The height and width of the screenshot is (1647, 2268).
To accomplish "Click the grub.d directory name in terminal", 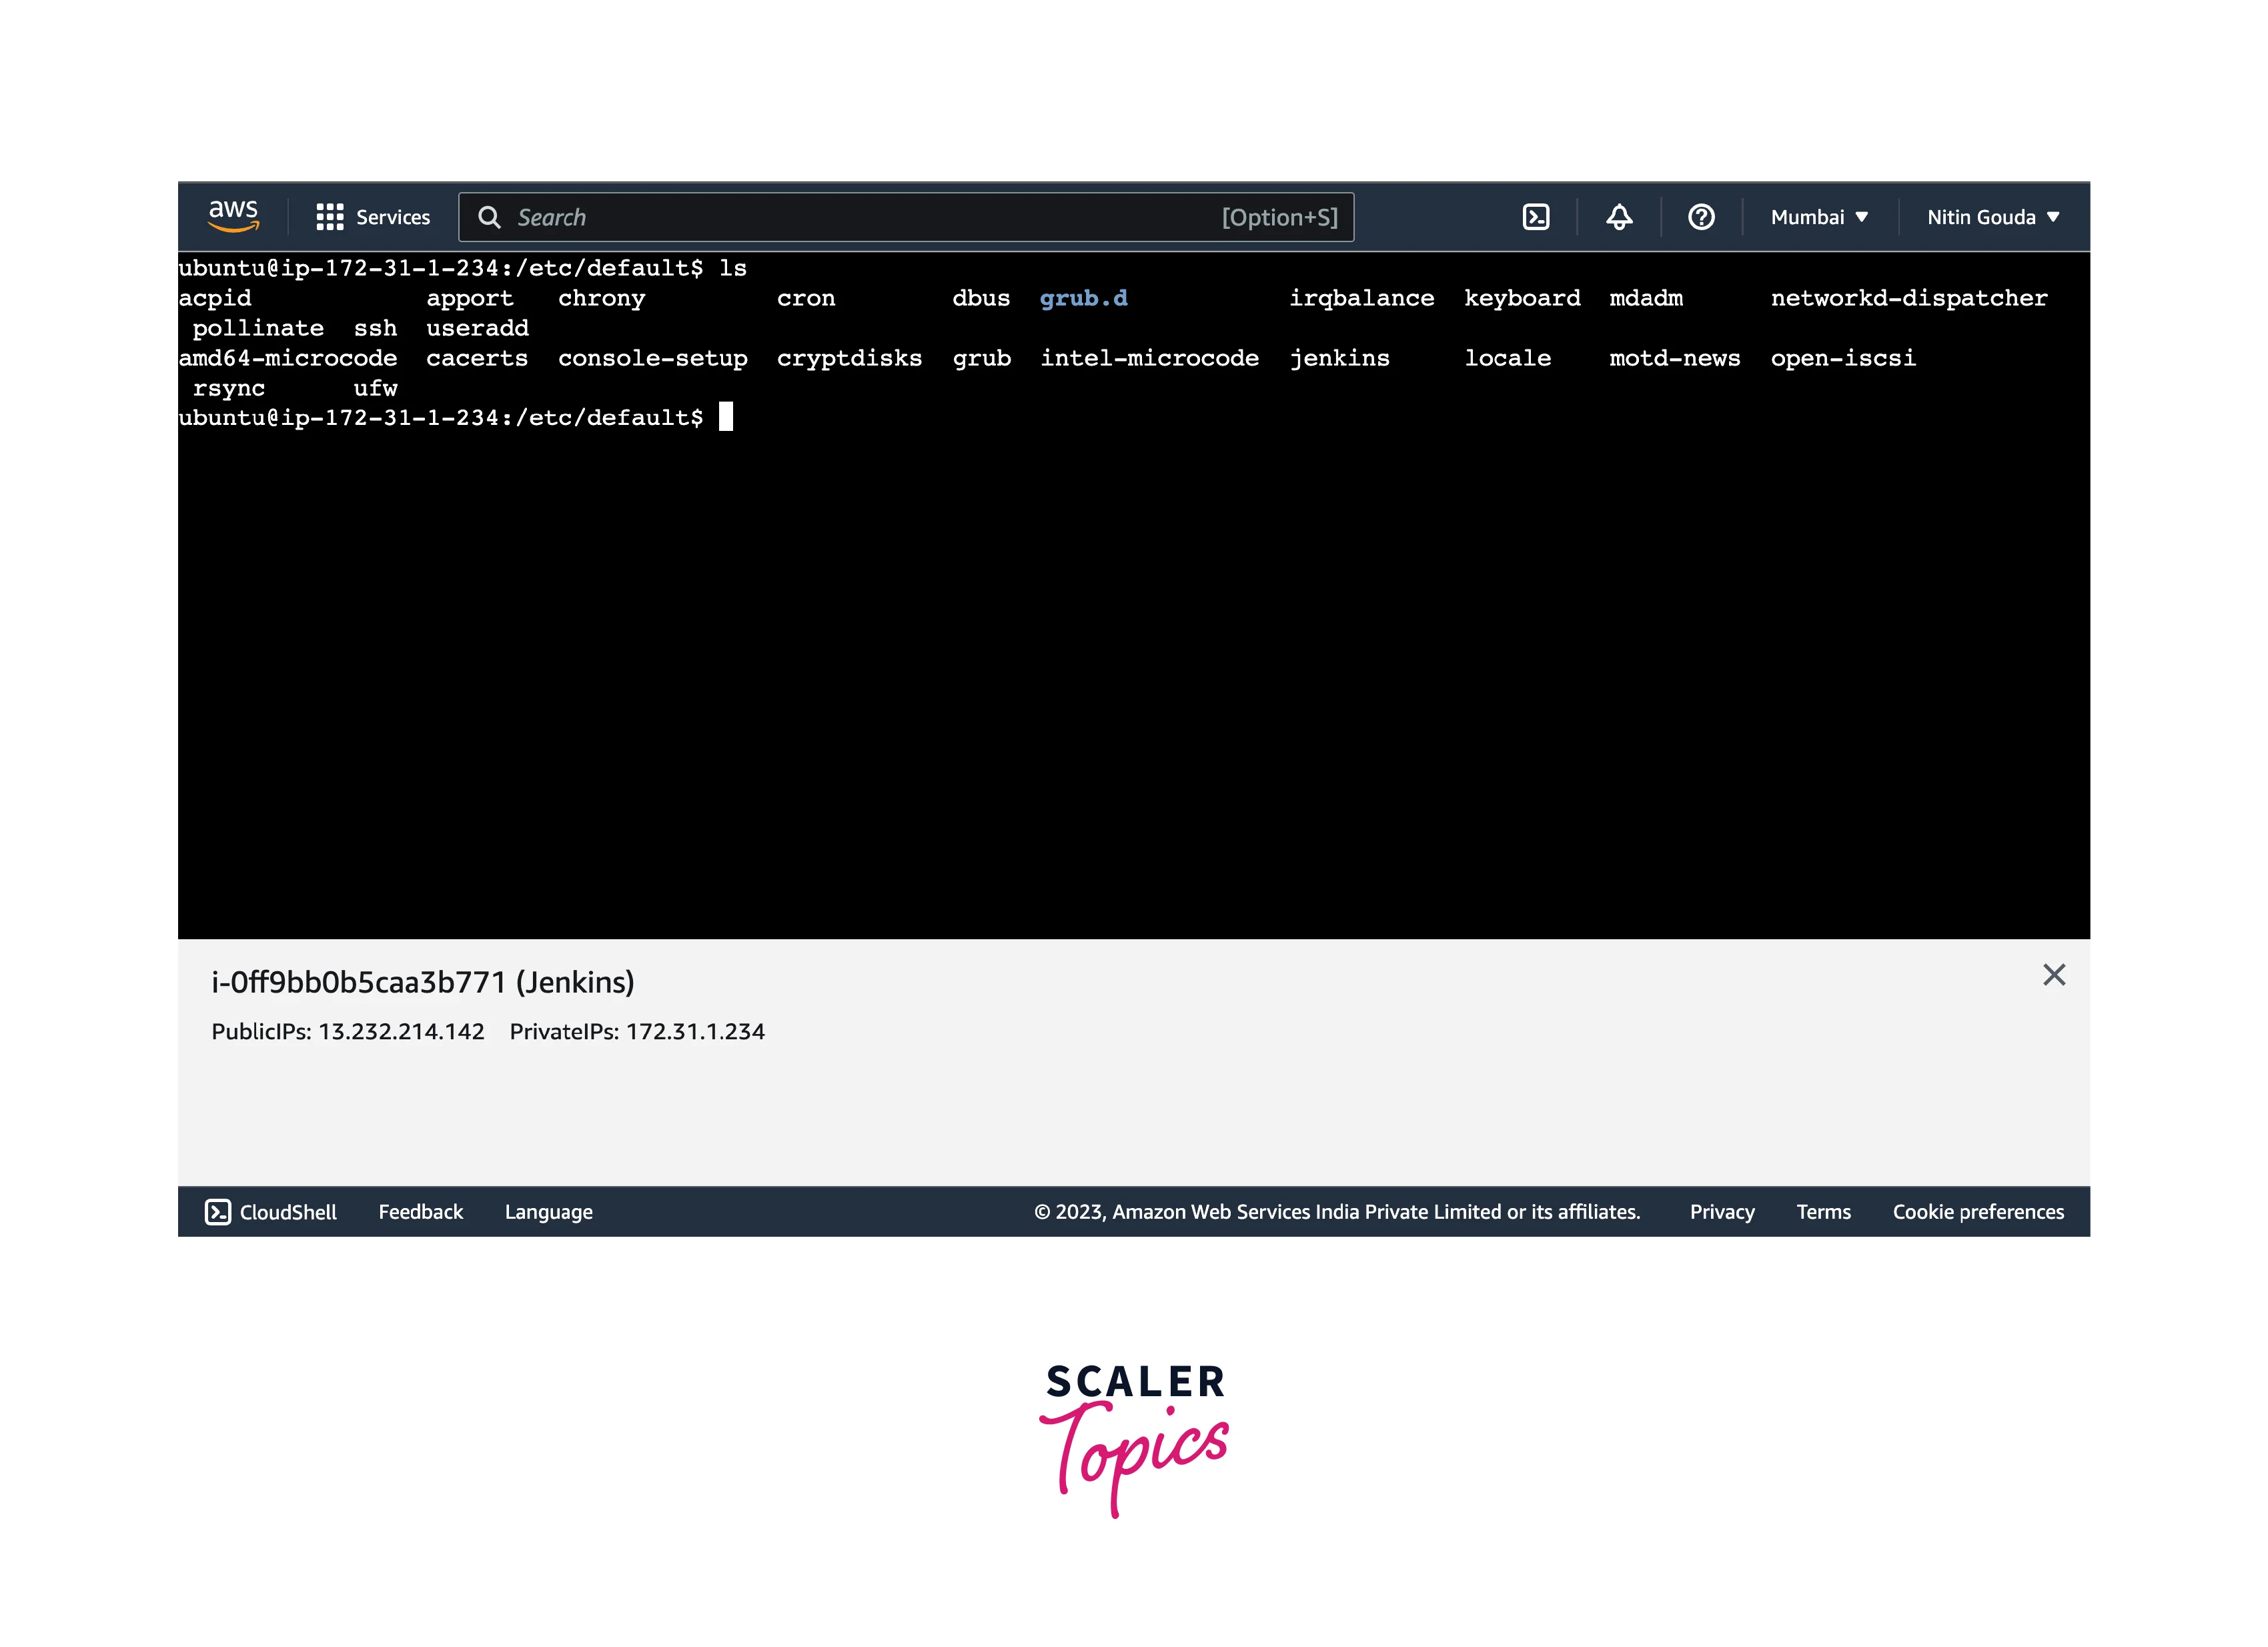I will (1083, 298).
